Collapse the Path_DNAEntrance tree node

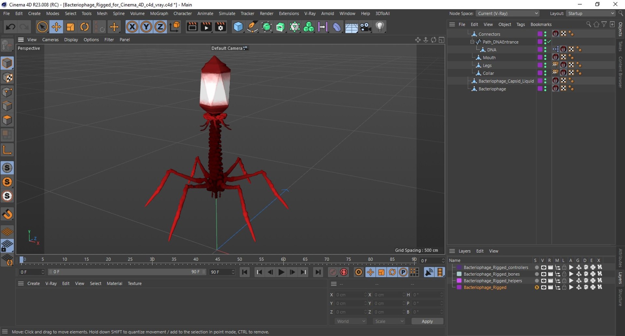(x=472, y=42)
